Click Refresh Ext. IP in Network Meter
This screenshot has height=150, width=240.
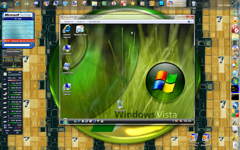coord(7,57)
